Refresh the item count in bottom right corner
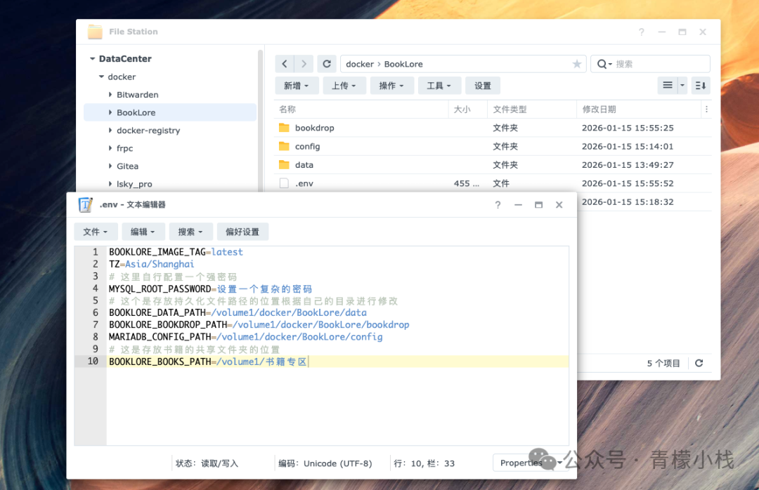Screen dimensions: 759x490 699,363
